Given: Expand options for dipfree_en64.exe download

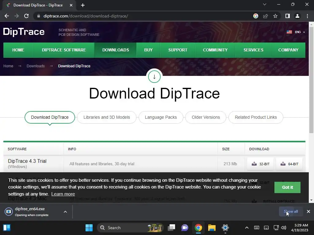Looking at the screenshot, I should (x=65, y=212).
